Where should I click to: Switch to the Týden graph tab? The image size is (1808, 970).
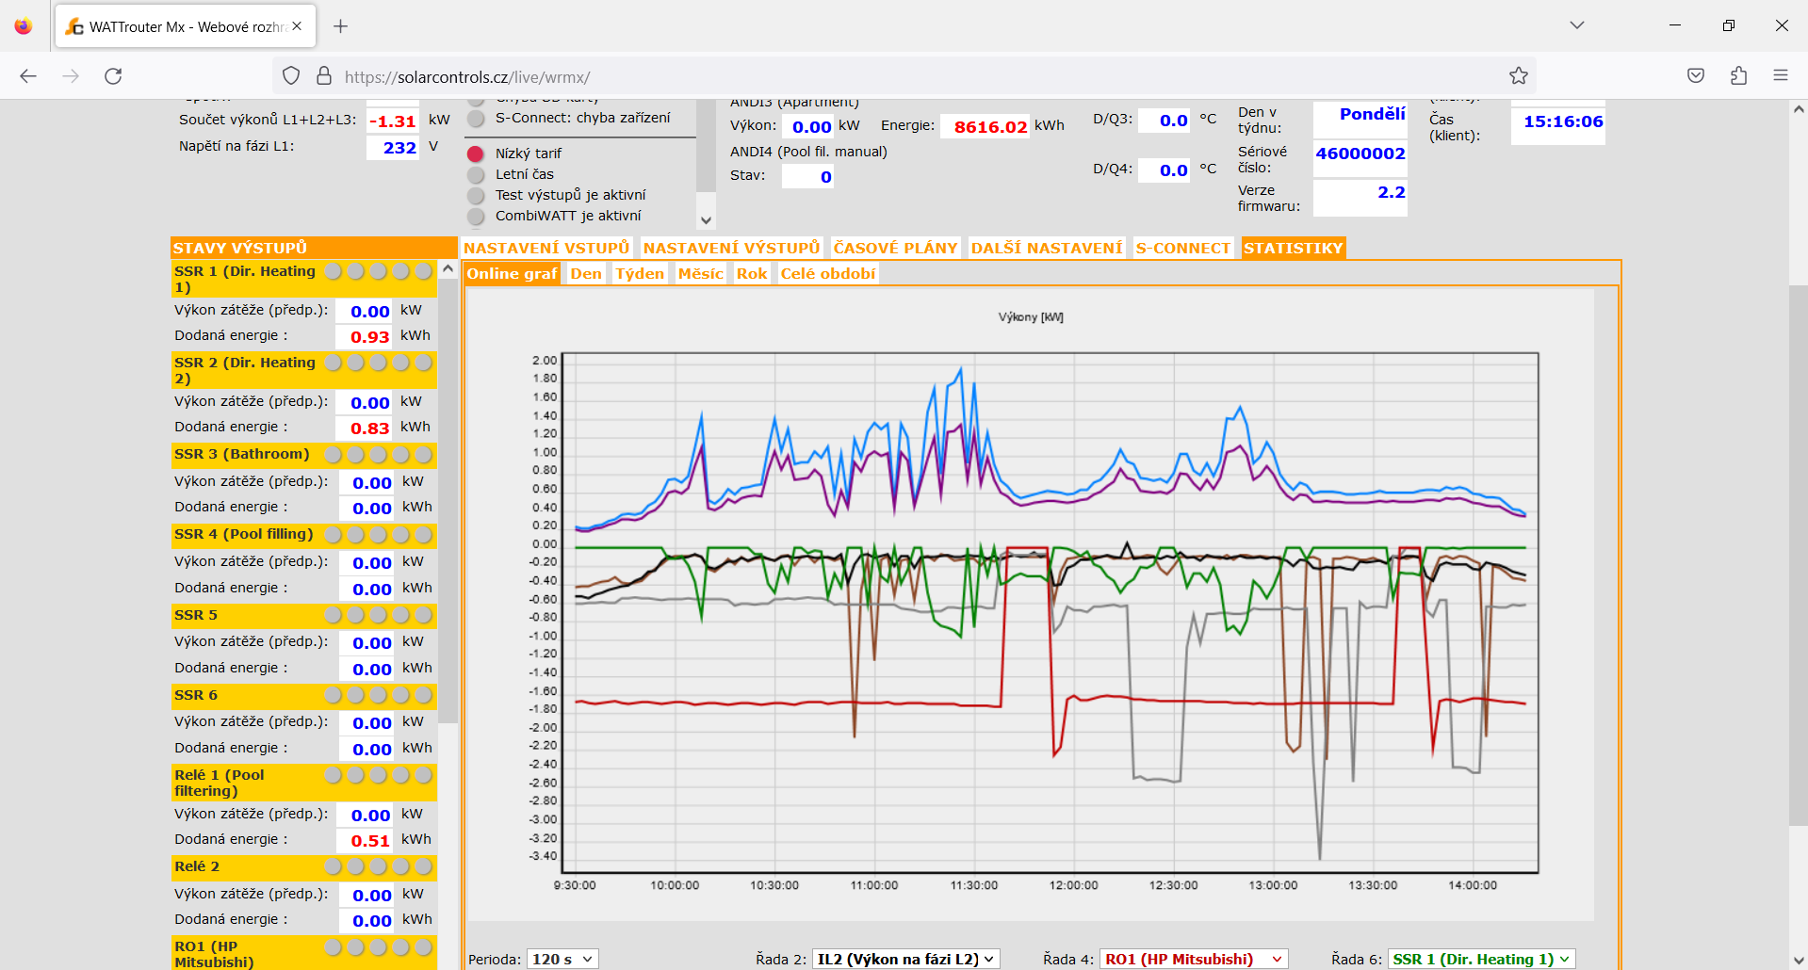[x=639, y=273]
